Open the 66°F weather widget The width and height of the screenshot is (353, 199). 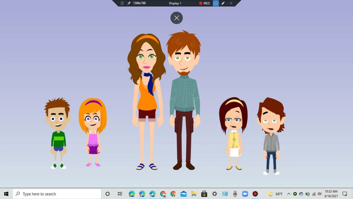(x=274, y=194)
